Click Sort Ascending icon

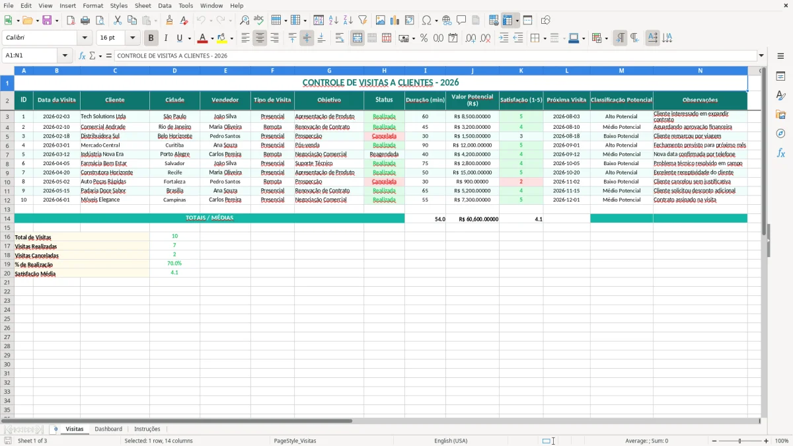click(x=334, y=20)
